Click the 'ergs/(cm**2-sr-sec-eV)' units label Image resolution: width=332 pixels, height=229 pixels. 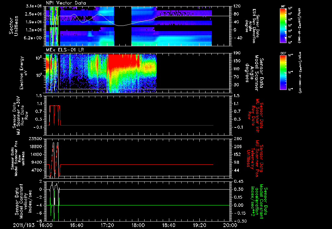click(300, 72)
